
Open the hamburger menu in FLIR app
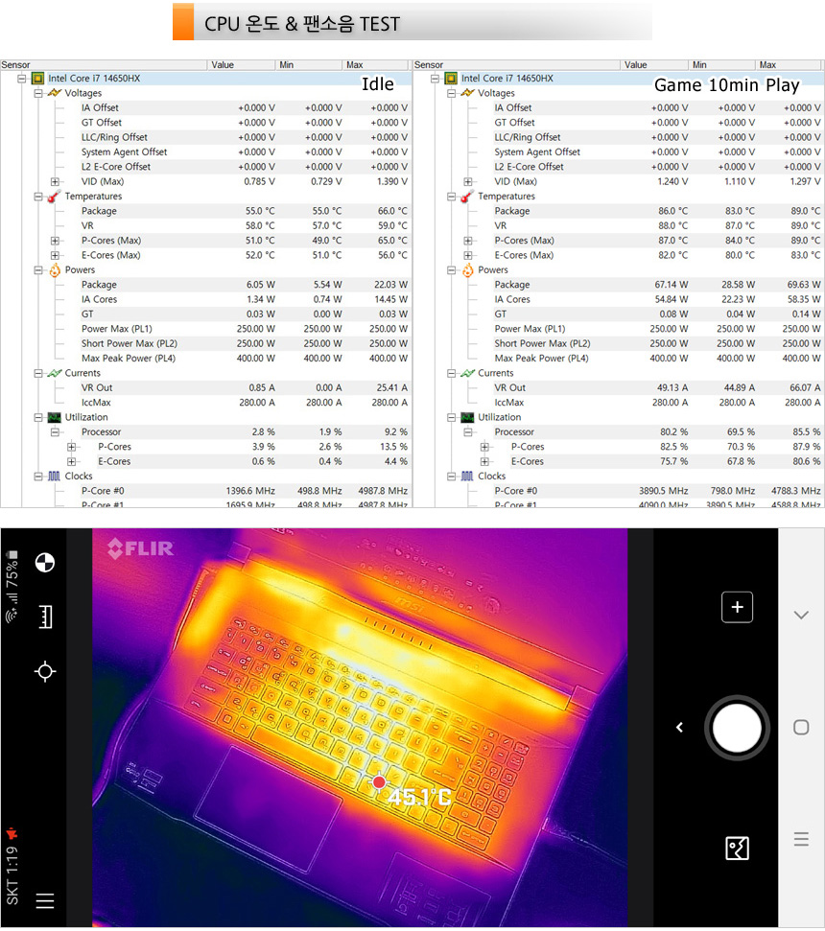click(44, 900)
